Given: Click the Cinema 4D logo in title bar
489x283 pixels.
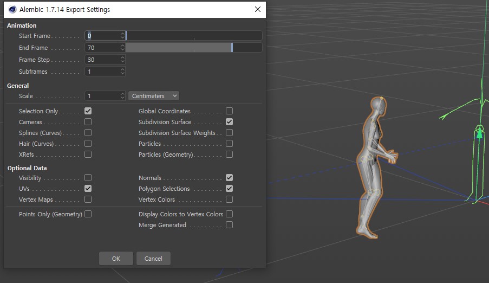Looking at the screenshot, I should pyautogui.click(x=12, y=9).
